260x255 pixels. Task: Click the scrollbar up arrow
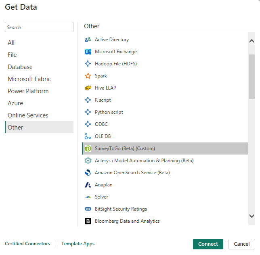point(252,41)
